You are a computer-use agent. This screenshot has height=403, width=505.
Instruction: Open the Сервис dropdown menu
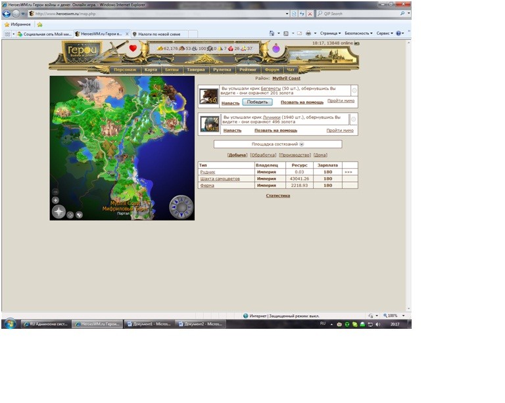pyautogui.click(x=385, y=33)
